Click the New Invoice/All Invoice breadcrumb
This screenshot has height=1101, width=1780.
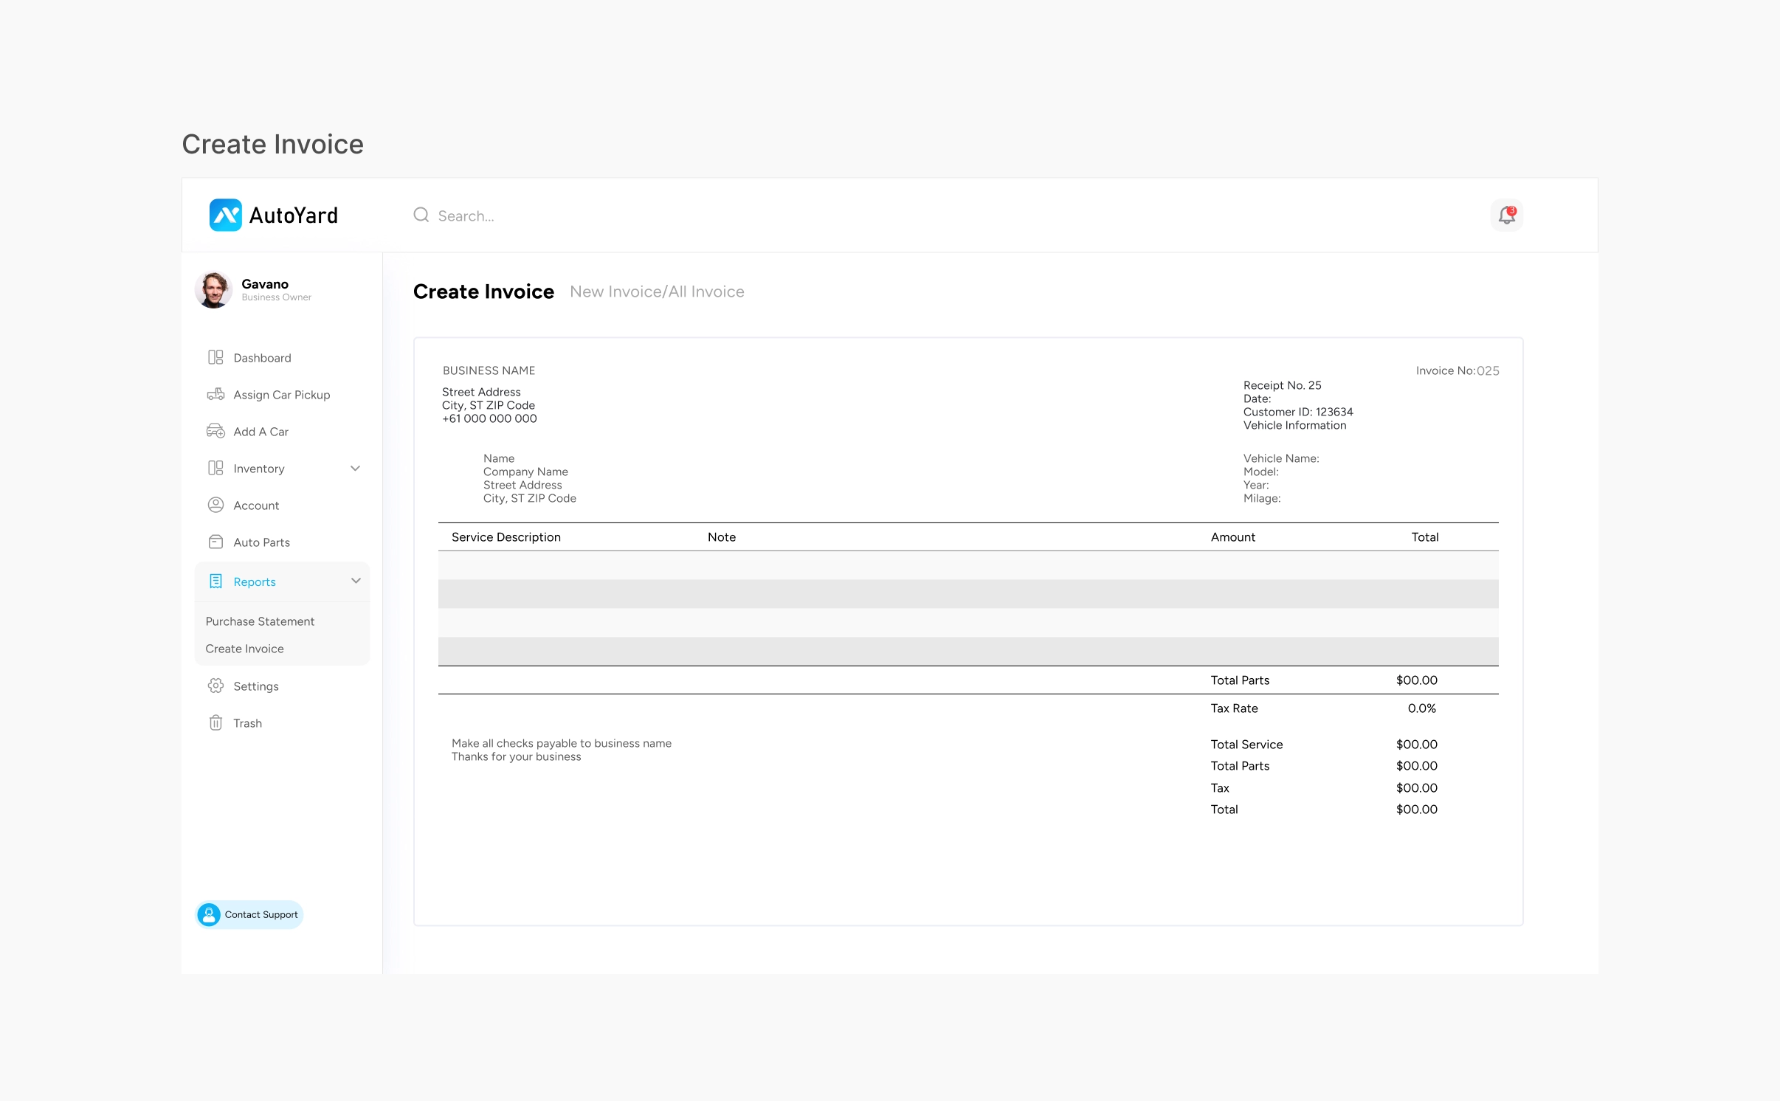coord(657,291)
